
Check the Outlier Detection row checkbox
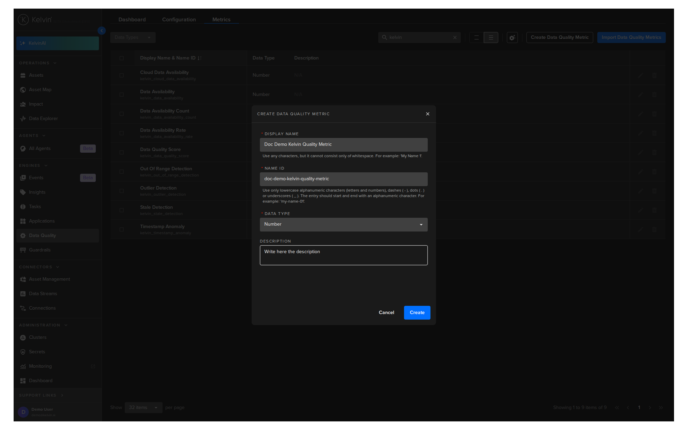(x=121, y=191)
